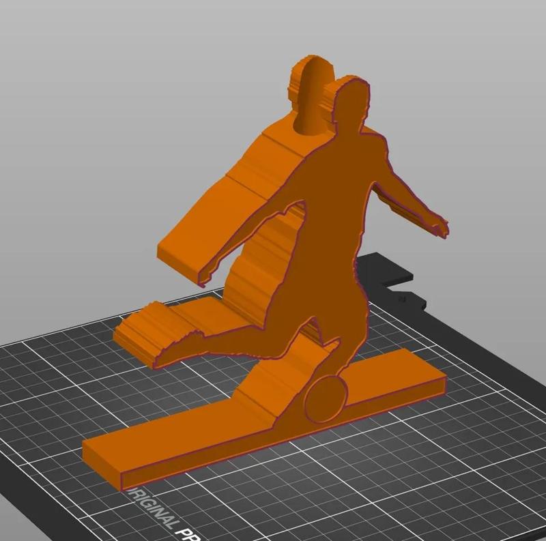
Task: Select the soccer ball on the model
Action: pyautogui.click(x=326, y=399)
